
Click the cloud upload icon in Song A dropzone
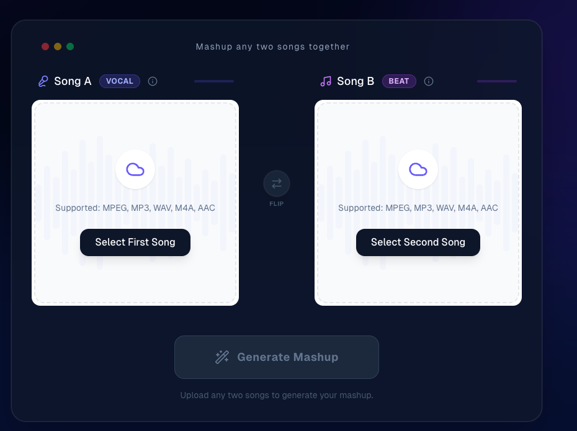point(135,169)
